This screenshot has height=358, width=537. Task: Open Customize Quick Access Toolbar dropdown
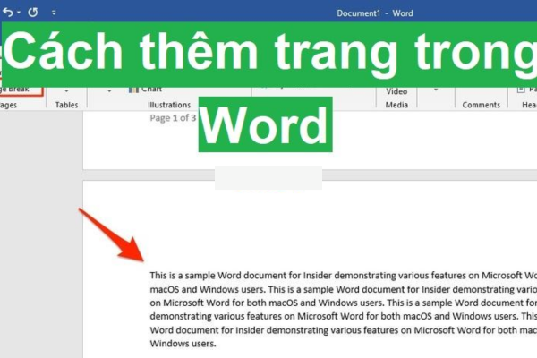[54, 13]
